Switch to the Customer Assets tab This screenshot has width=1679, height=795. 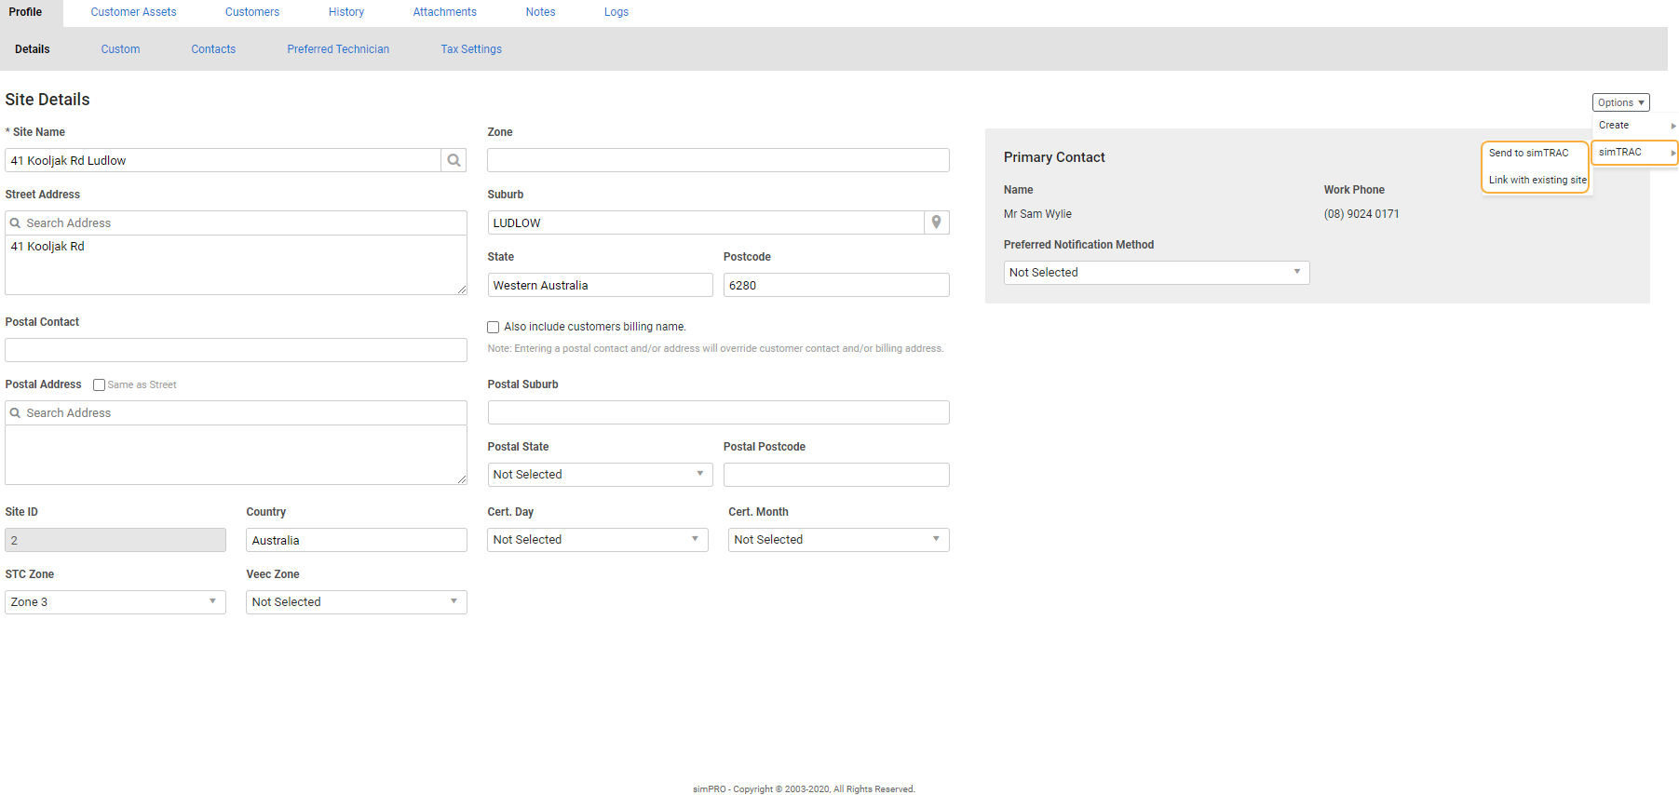[x=133, y=12]
